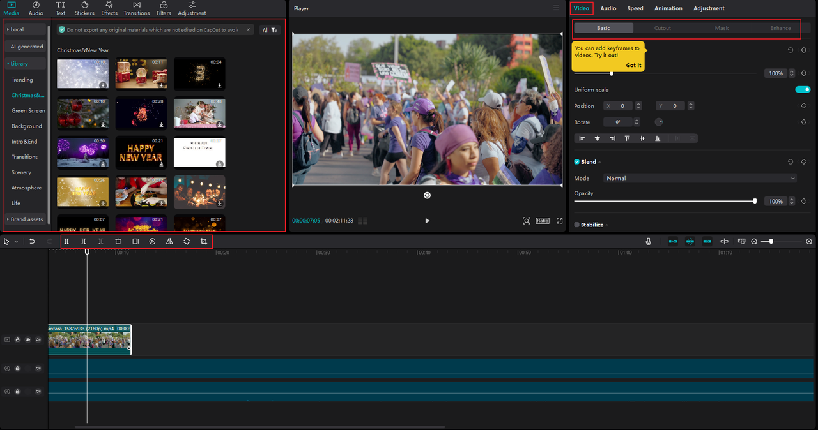Click the Position X stepper arrows
The image size is (818, 430).
pos(638,106)
